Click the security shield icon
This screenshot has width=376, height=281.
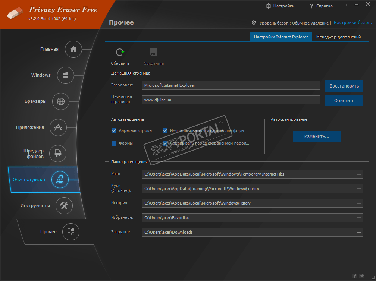[x=254, y=23]
